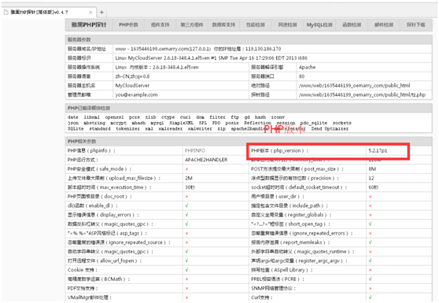Click the report_memleaks check mark

pyautogui.click(x=371, y=242)
